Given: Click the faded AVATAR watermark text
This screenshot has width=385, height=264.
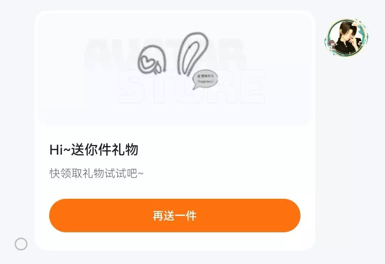Looking at the screenshot, I should click(164, 53).
